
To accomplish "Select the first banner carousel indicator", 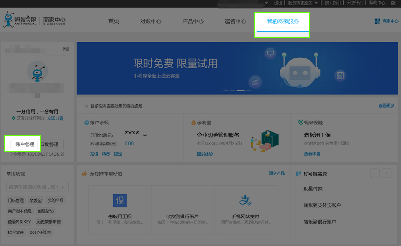I will (226, 90).
